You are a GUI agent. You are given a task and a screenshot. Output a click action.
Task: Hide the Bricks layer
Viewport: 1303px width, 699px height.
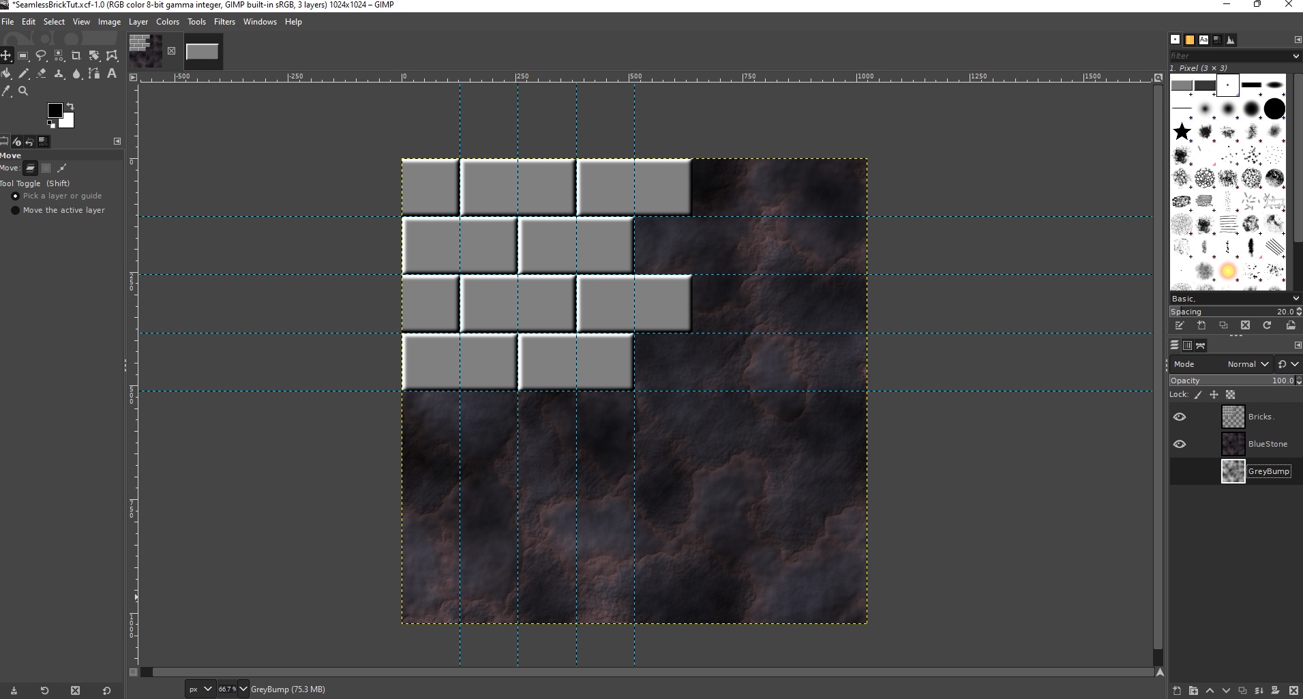pyautogui.click(x=1181, y=417)
